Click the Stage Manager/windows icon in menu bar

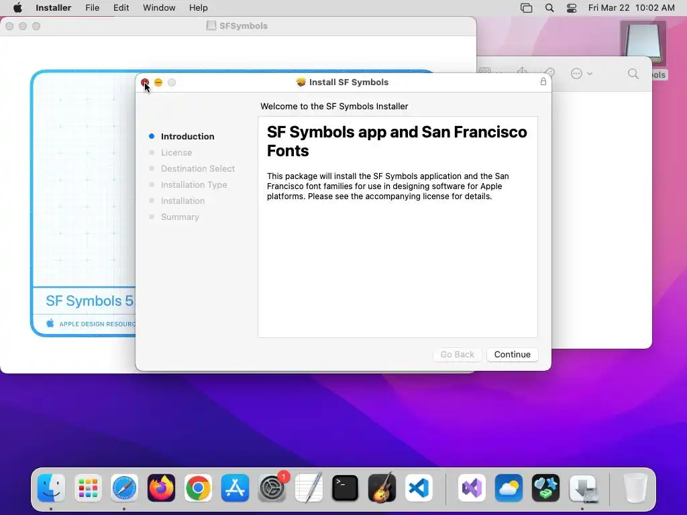coord(526,8)
